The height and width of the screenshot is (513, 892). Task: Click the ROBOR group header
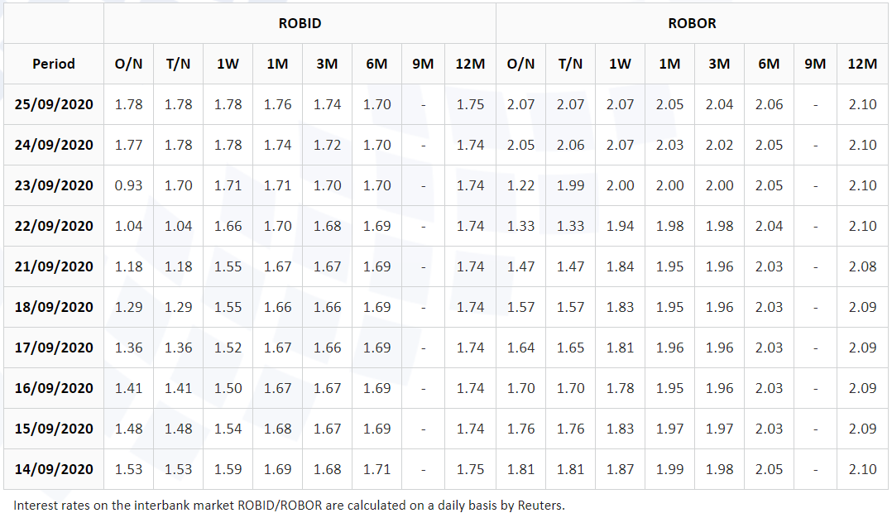point(692,23)
